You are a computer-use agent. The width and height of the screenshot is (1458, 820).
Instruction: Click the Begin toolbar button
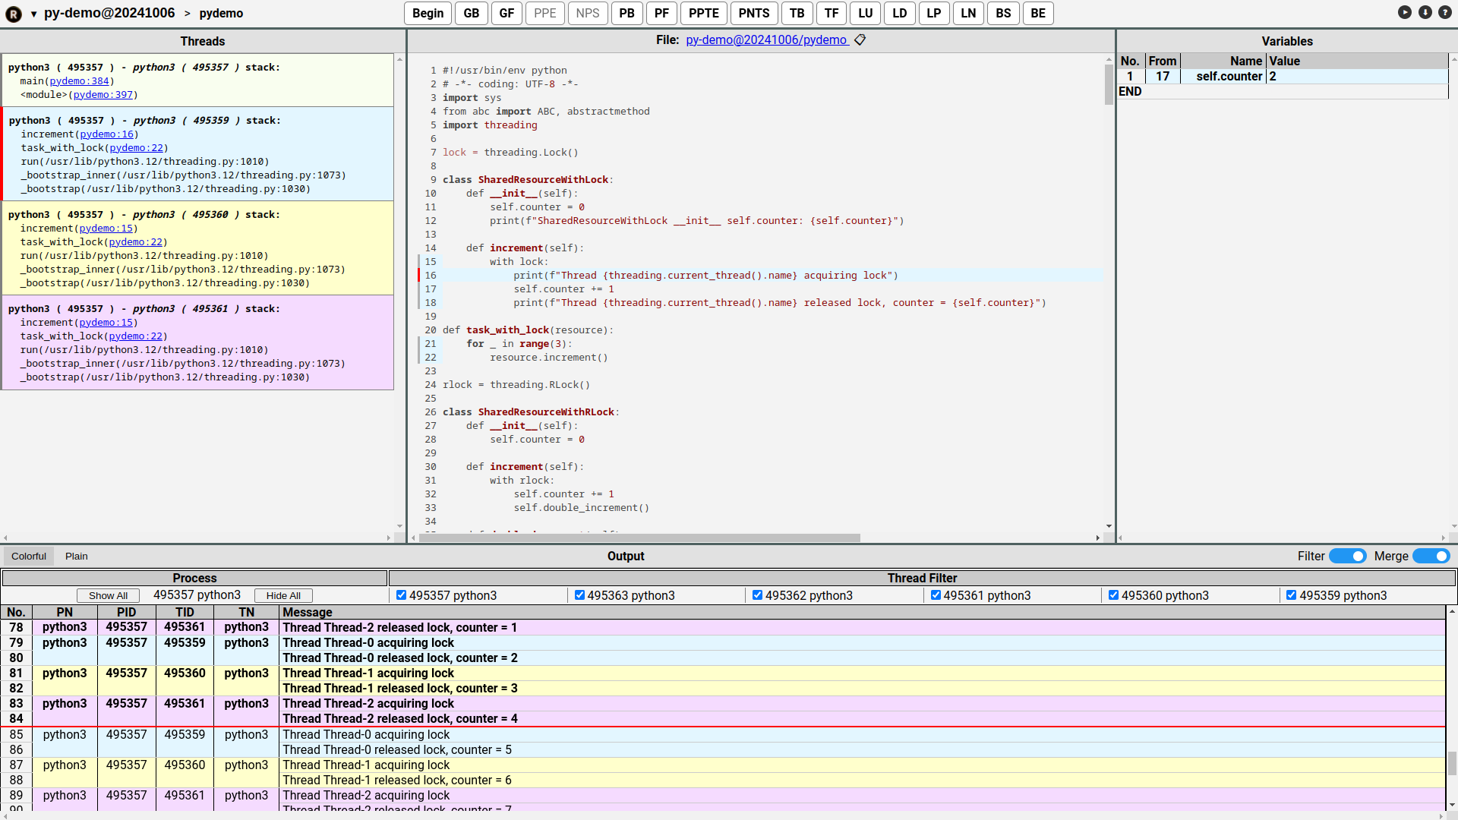pos(428,13)
